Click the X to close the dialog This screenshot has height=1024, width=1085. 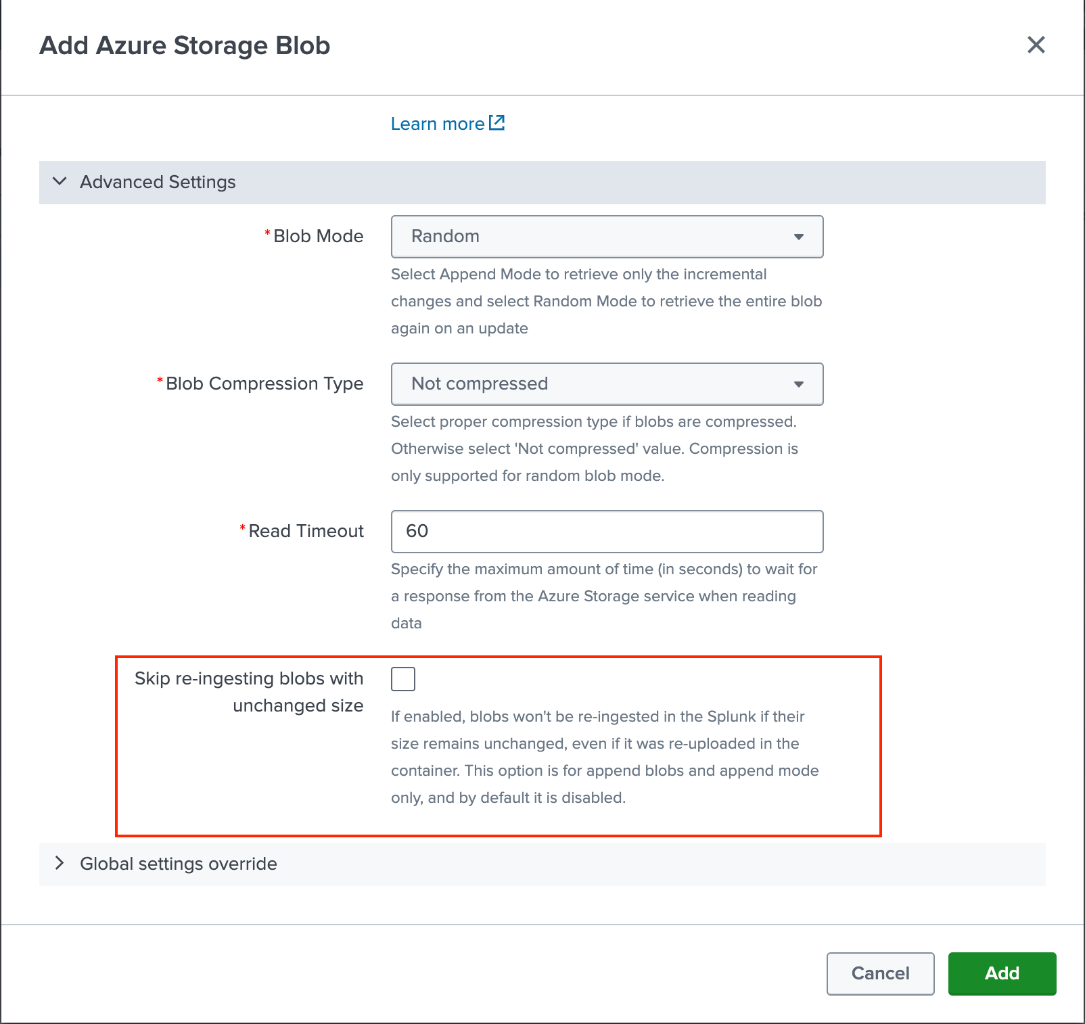coord(1036,45)
